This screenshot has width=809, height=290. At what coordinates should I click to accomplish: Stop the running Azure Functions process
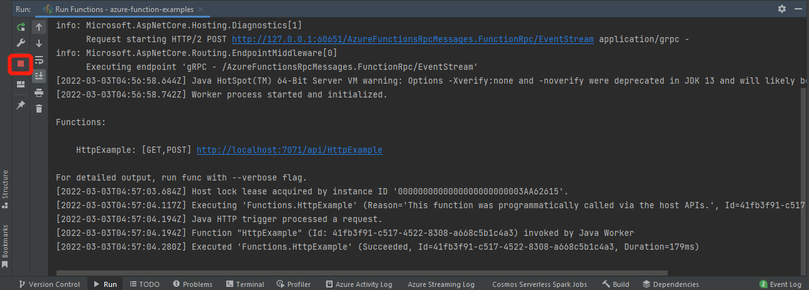coord(21,64)
